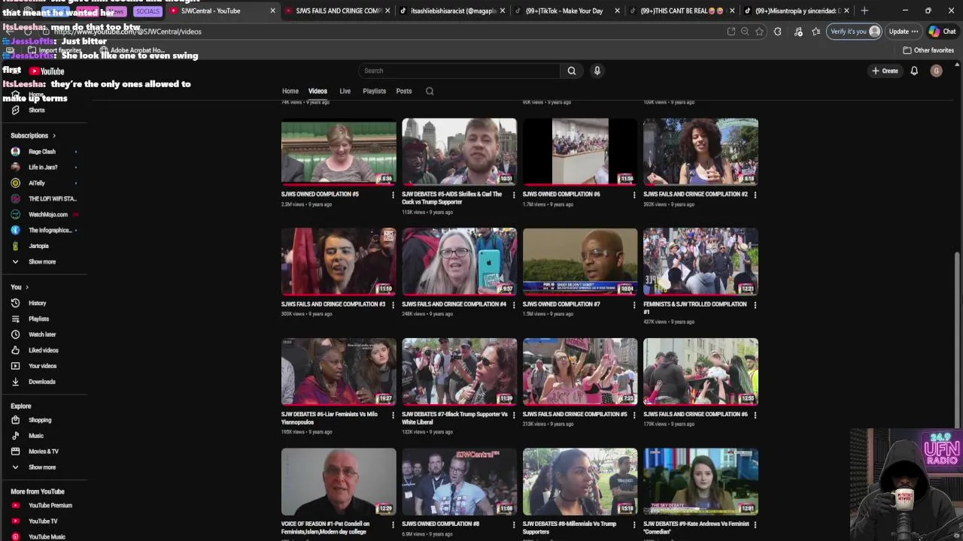Open Your videos in the sidebar
This screenshot has width=963, height=541.
[x=42, y=366]
